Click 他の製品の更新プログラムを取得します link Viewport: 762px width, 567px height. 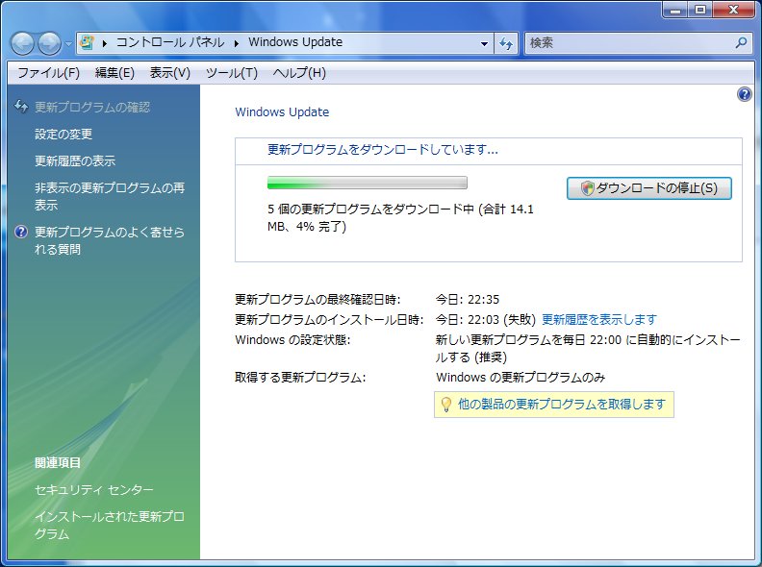[x=562, y=404]
